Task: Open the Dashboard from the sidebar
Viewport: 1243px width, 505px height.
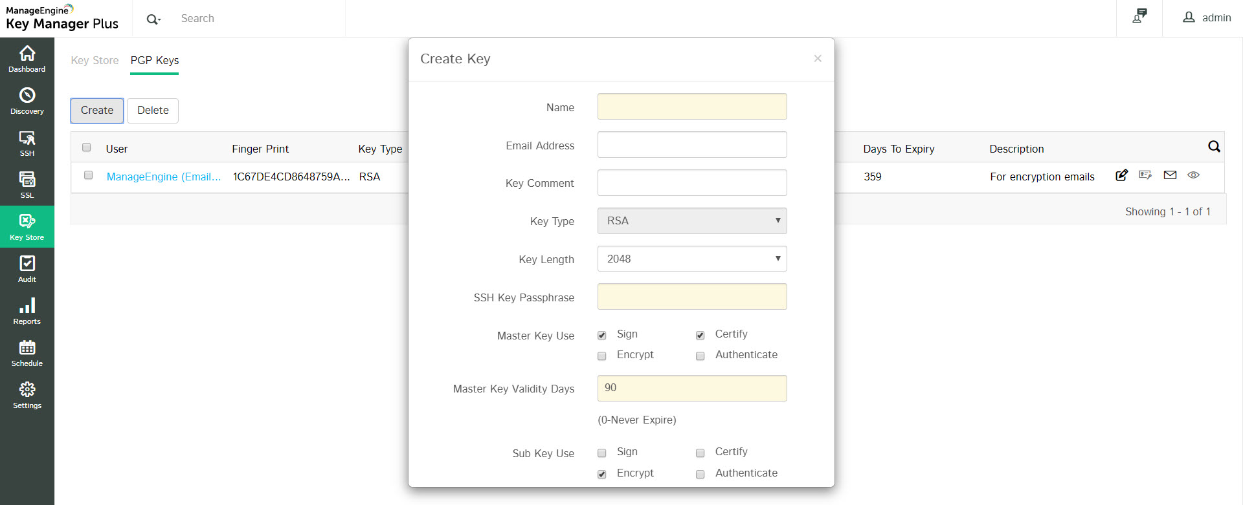Action: 27,59
